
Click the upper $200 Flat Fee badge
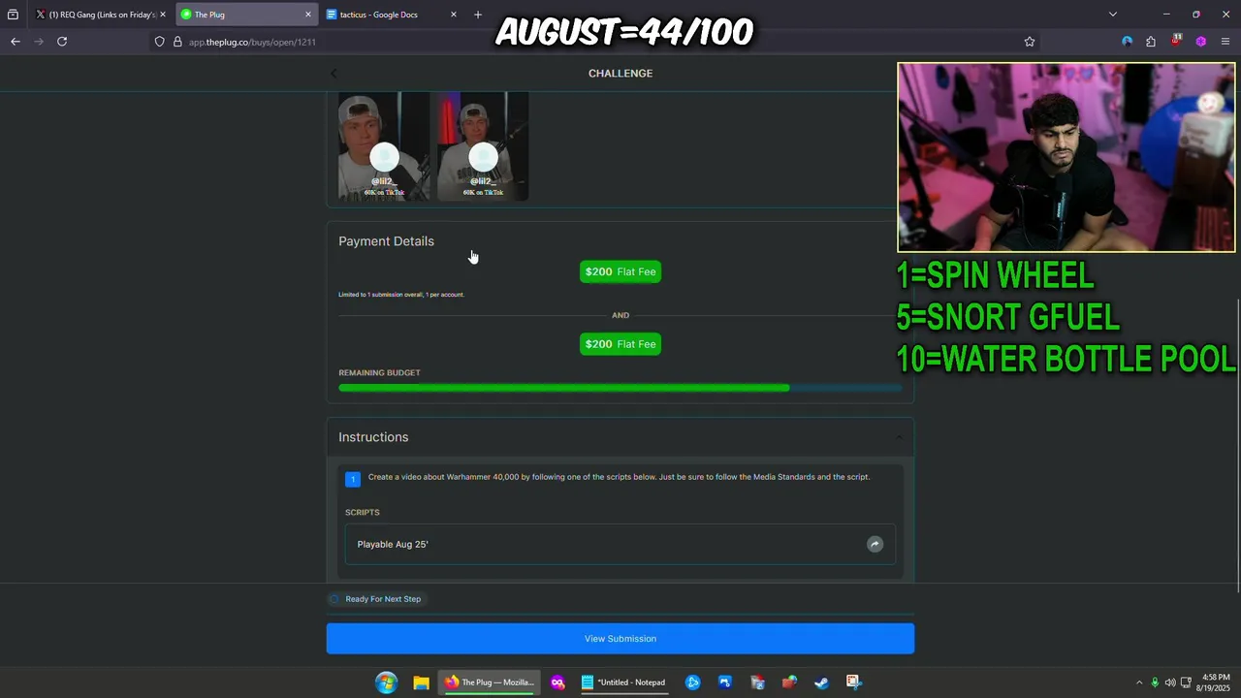(620, 271)
